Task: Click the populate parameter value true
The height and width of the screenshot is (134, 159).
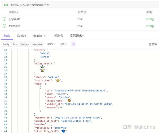Action: point(80,19)
